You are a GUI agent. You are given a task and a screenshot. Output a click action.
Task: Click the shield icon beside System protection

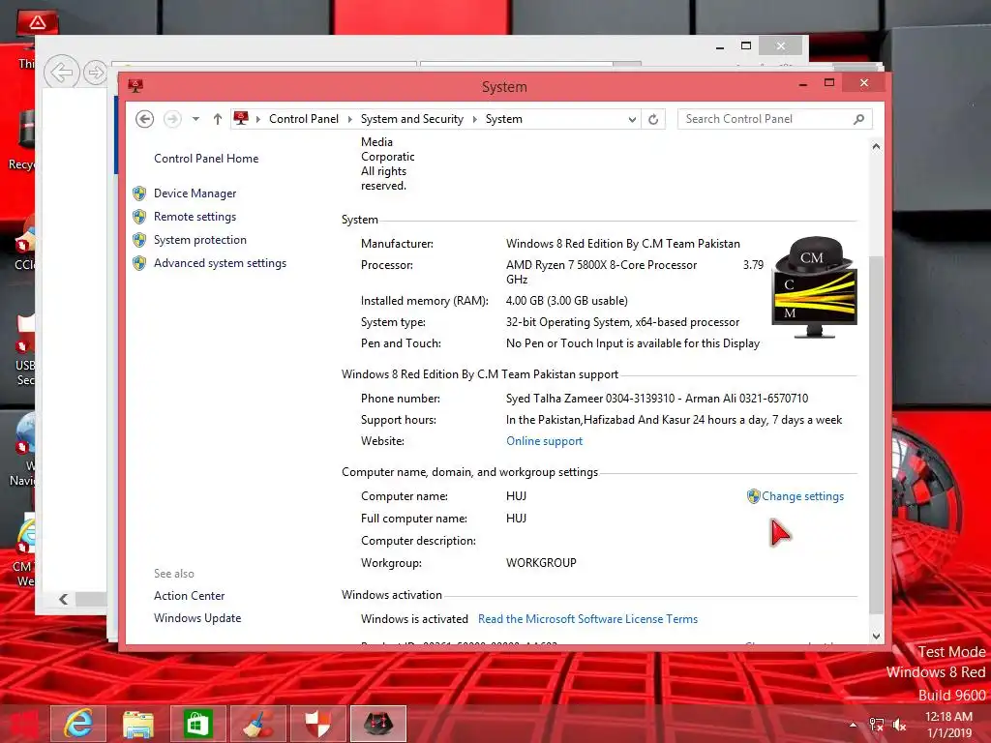139,240
